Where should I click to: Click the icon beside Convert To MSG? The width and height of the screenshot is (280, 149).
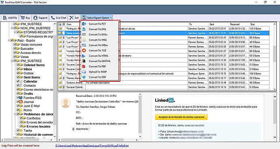[x=84, y=40]
